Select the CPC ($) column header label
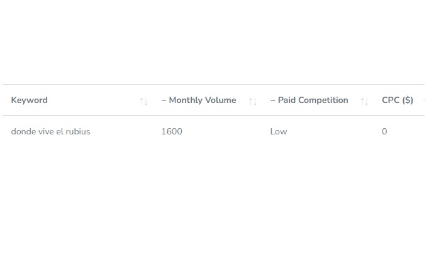Image resolution: width=429 pixels, height=270 pixels. coord(397,100)
